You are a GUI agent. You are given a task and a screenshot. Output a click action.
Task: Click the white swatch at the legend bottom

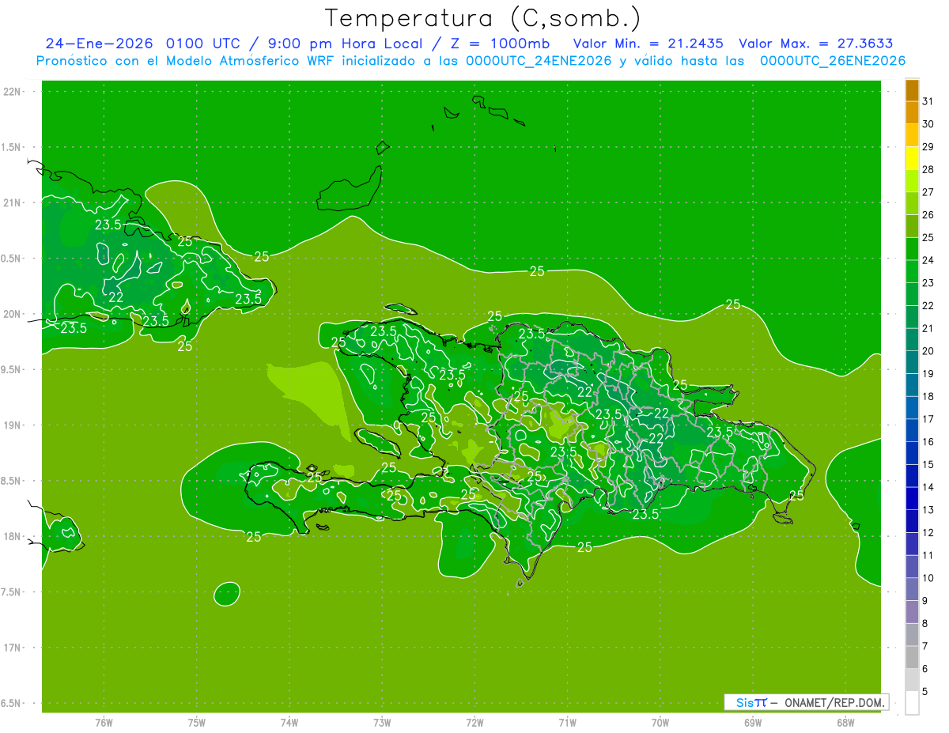[x=912, y=702]
